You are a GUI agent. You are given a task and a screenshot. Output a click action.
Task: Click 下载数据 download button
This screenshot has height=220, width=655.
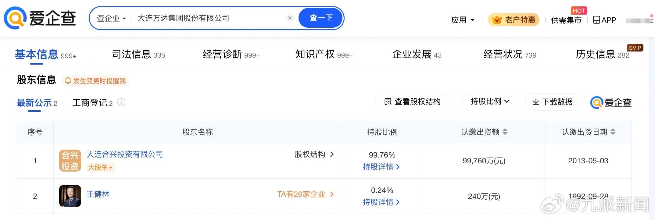click(553, 102)
